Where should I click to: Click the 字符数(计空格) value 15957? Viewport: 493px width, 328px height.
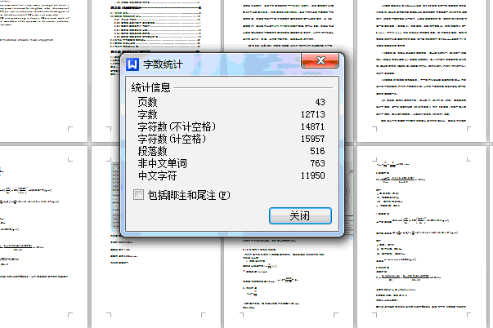[x=313, y=139]
